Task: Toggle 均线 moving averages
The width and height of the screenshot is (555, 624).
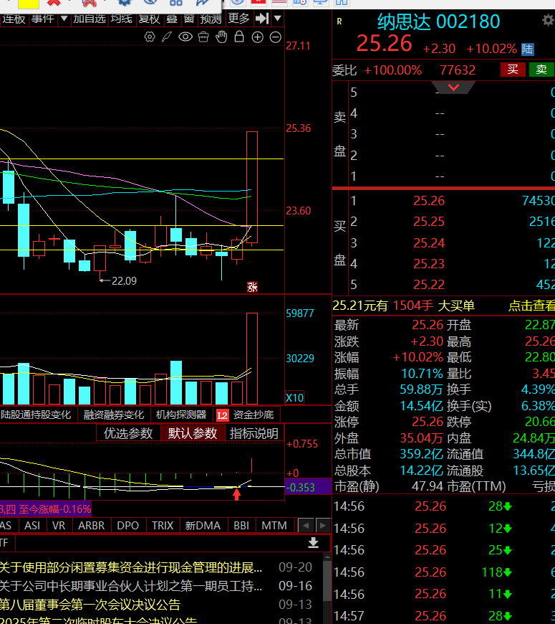Action: (x=121, y=19)
